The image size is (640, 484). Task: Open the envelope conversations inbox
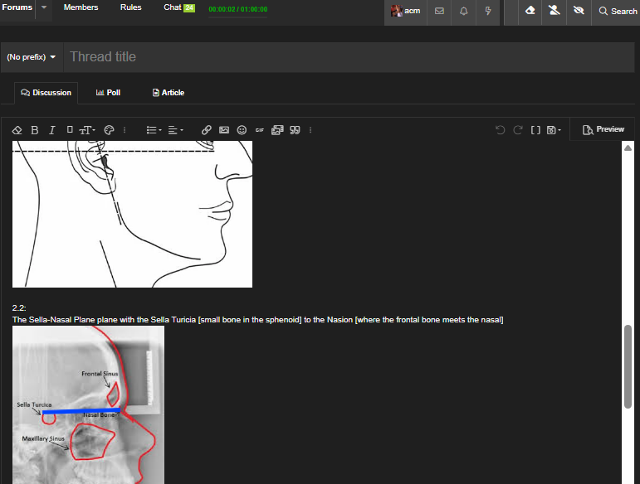click(x=439, y=11)
